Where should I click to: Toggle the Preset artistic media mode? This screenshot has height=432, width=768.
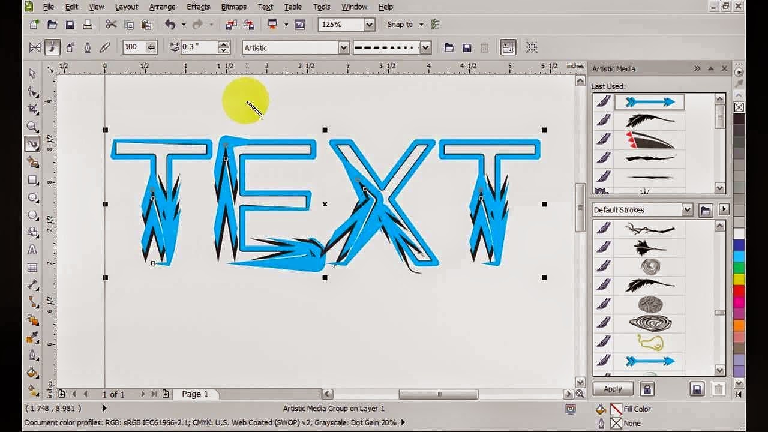point(35,47)
